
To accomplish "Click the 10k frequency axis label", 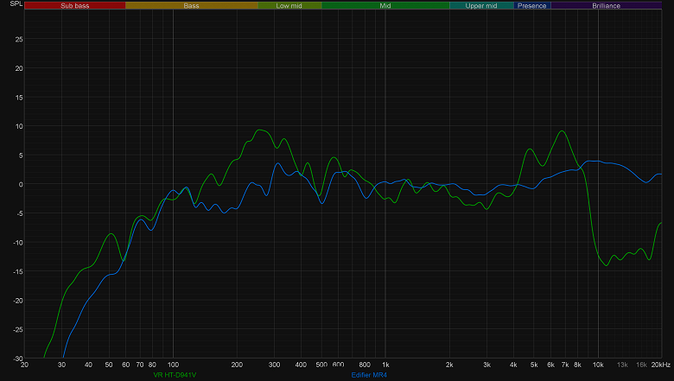I will point(598,365).
